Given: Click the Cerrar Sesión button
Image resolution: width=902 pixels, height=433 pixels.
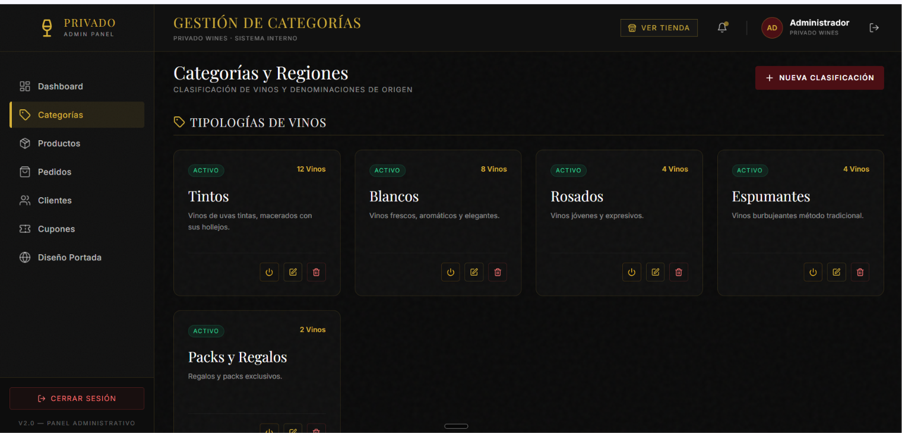Looking at the screenshot, I should pos(77,399).
